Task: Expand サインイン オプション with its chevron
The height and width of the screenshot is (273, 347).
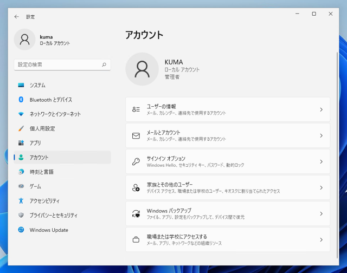Action: click(322, 161)
